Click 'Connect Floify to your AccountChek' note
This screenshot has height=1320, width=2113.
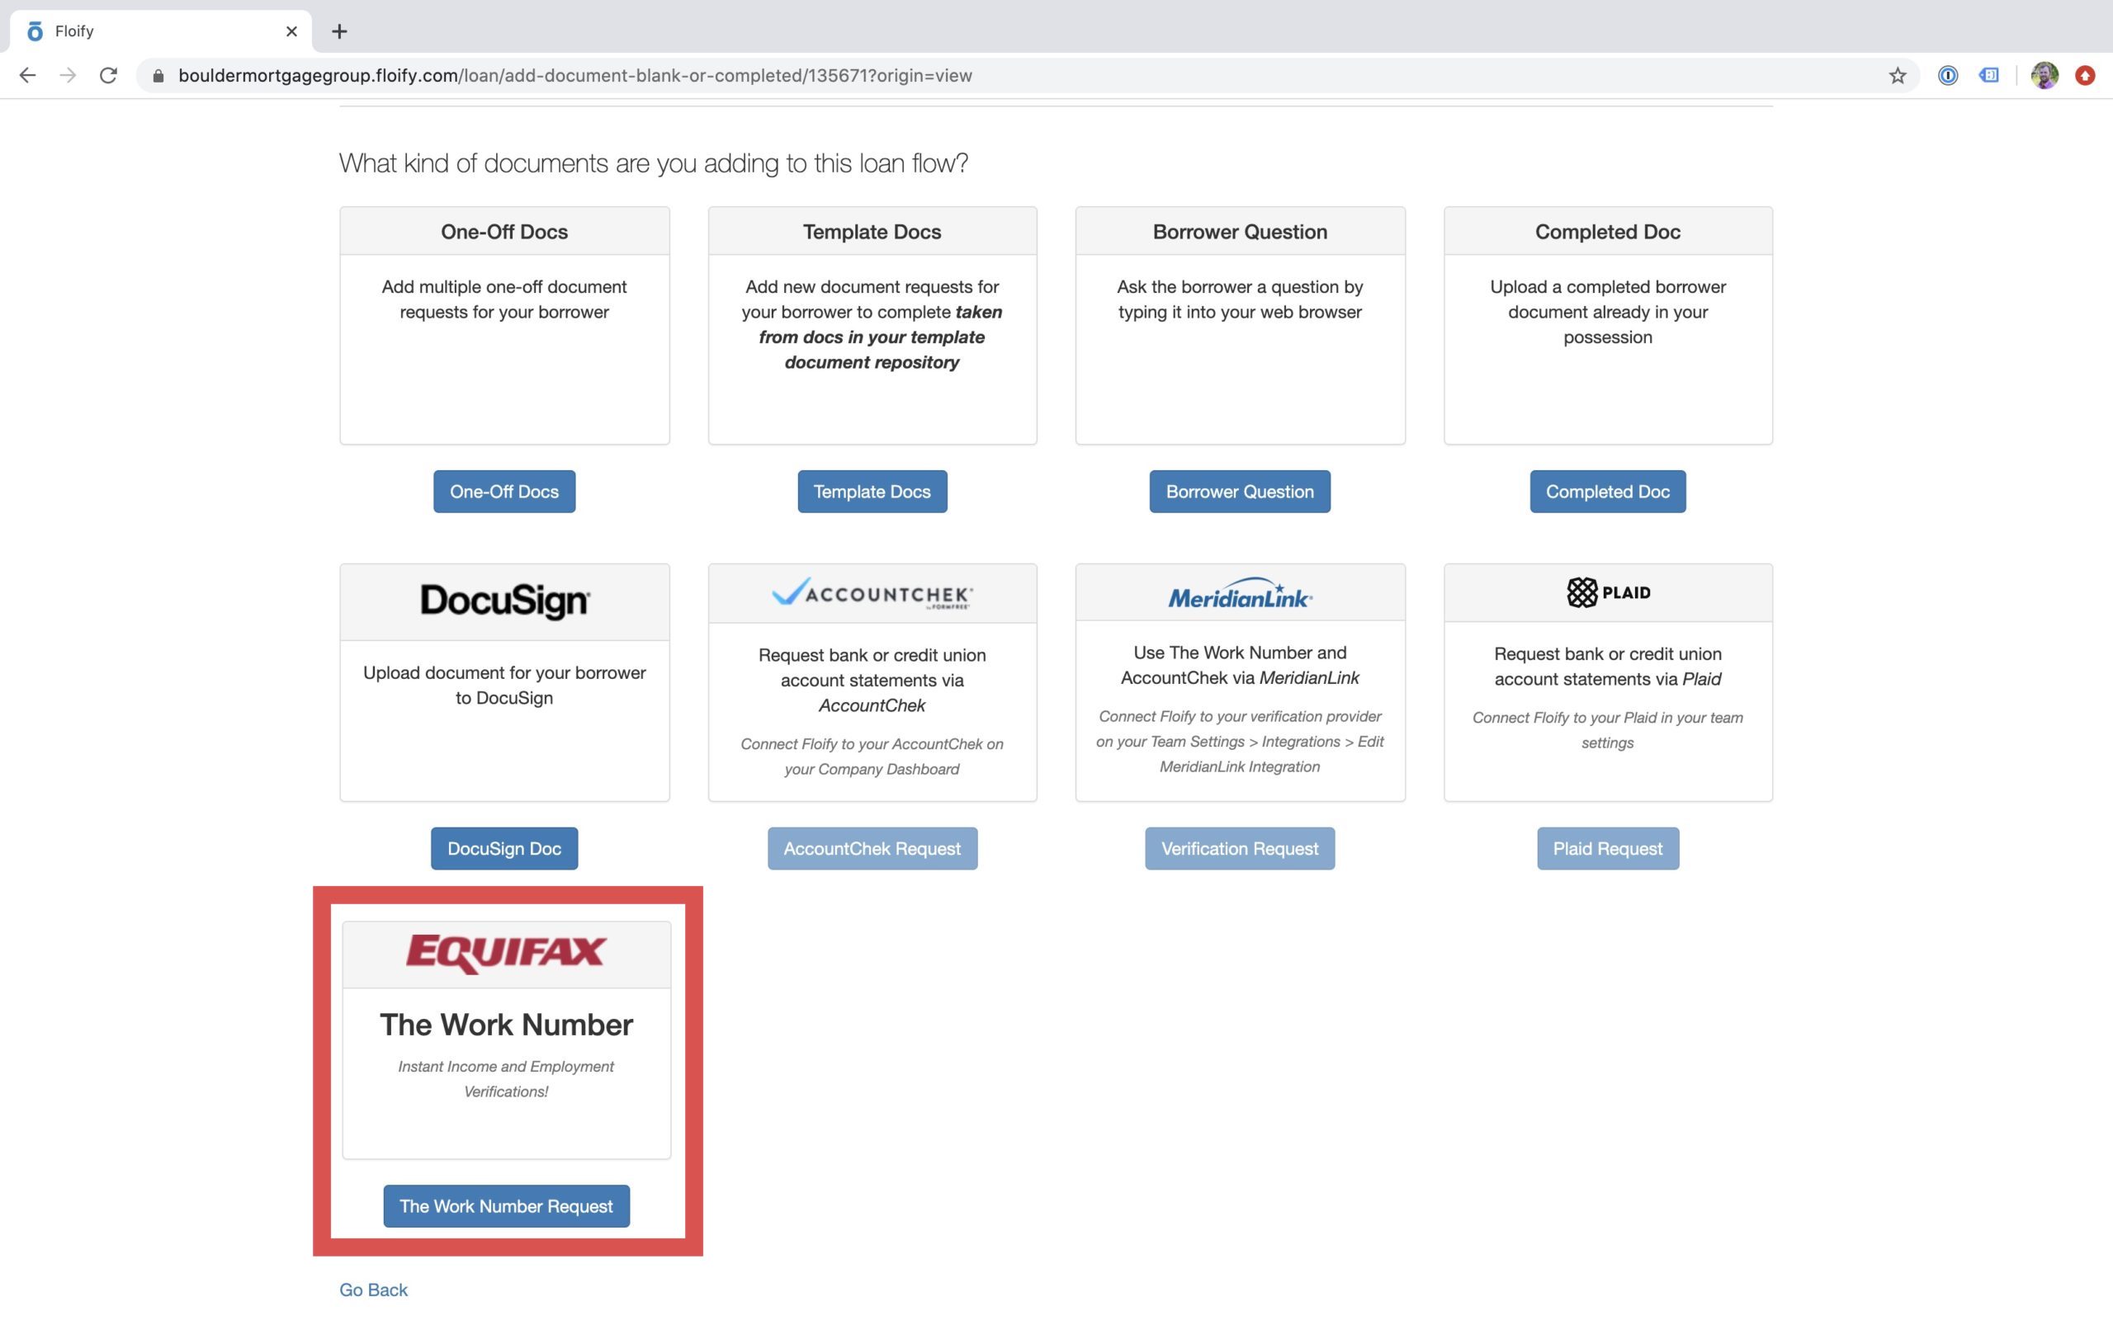(872, 756)
